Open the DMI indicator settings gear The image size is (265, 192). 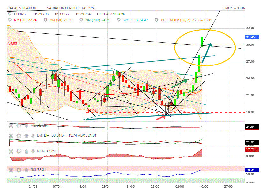(x=19, y=135)
